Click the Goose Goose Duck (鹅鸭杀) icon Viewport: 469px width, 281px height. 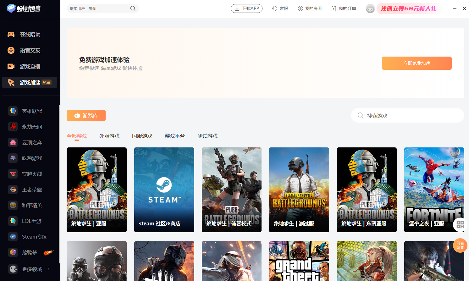point(13,252)
